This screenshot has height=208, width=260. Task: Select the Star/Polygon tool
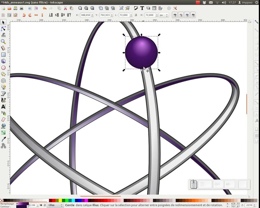tap(3, 74)
